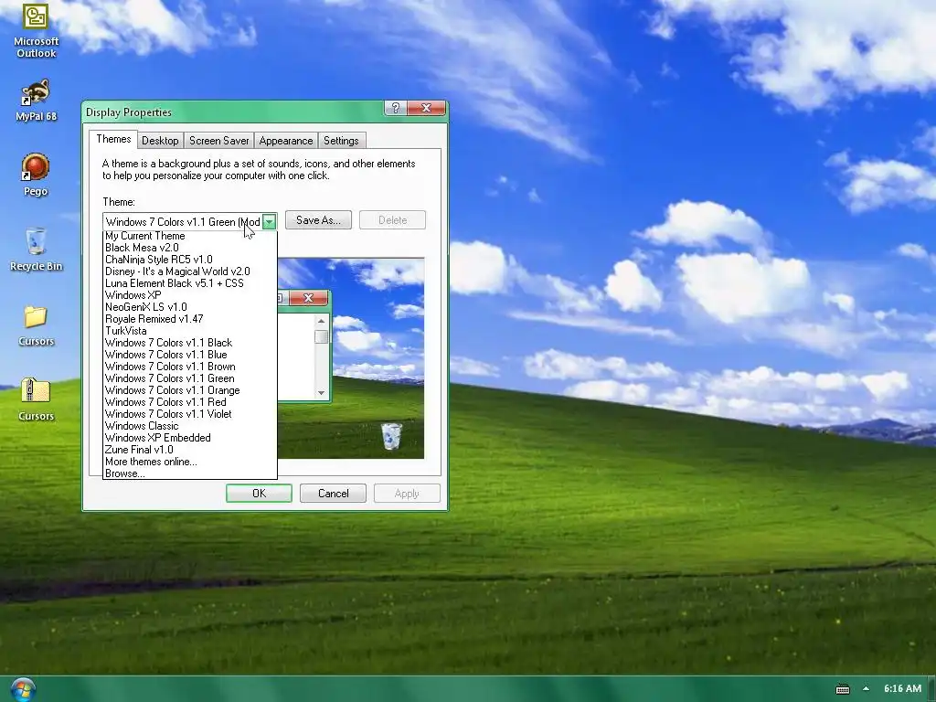Choose Windows 7 Colors v1.1 Violet
The image size is (936, 702).
click(x=190, y=414)
